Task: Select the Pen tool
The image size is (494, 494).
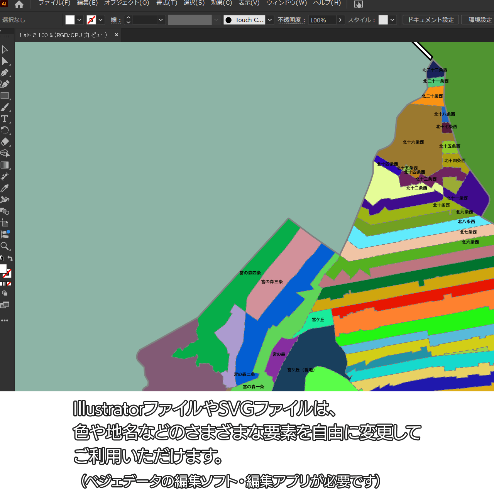Action: coord(5,73)
